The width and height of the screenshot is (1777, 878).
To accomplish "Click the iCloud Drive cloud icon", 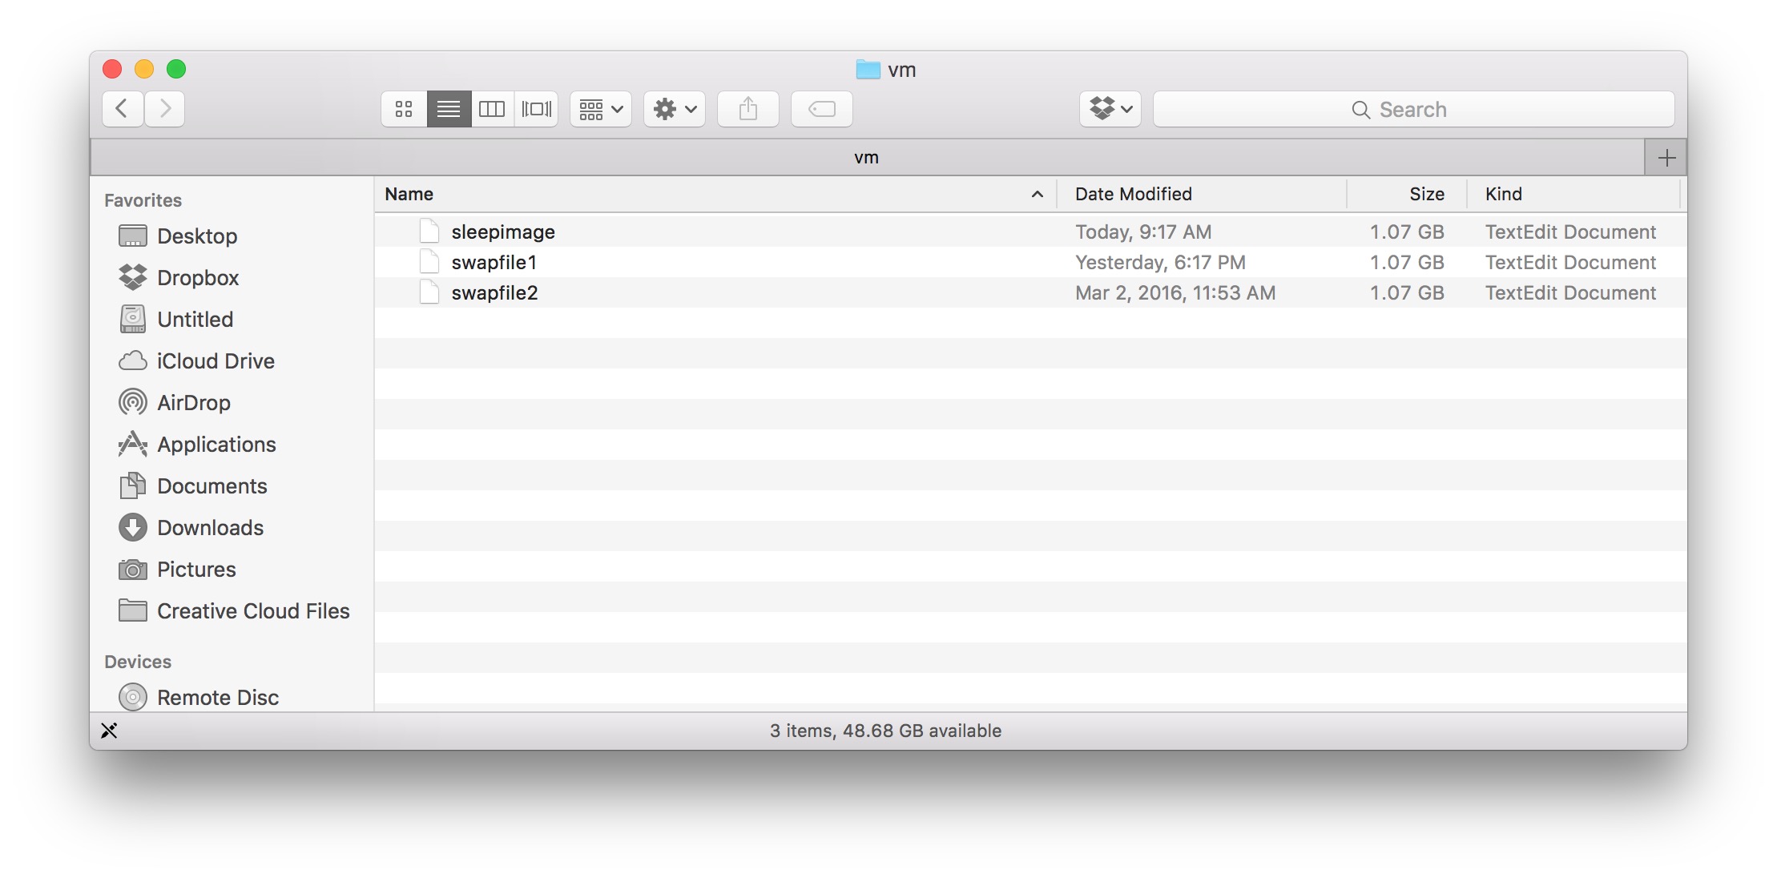I will [133, 361].
